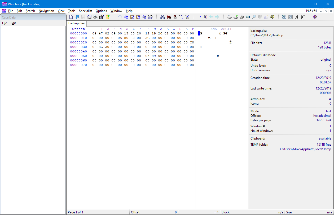Click the Offset field in status bar
Image resolution: width=334 pixels, height=215 pixels.
pos(154,212)
